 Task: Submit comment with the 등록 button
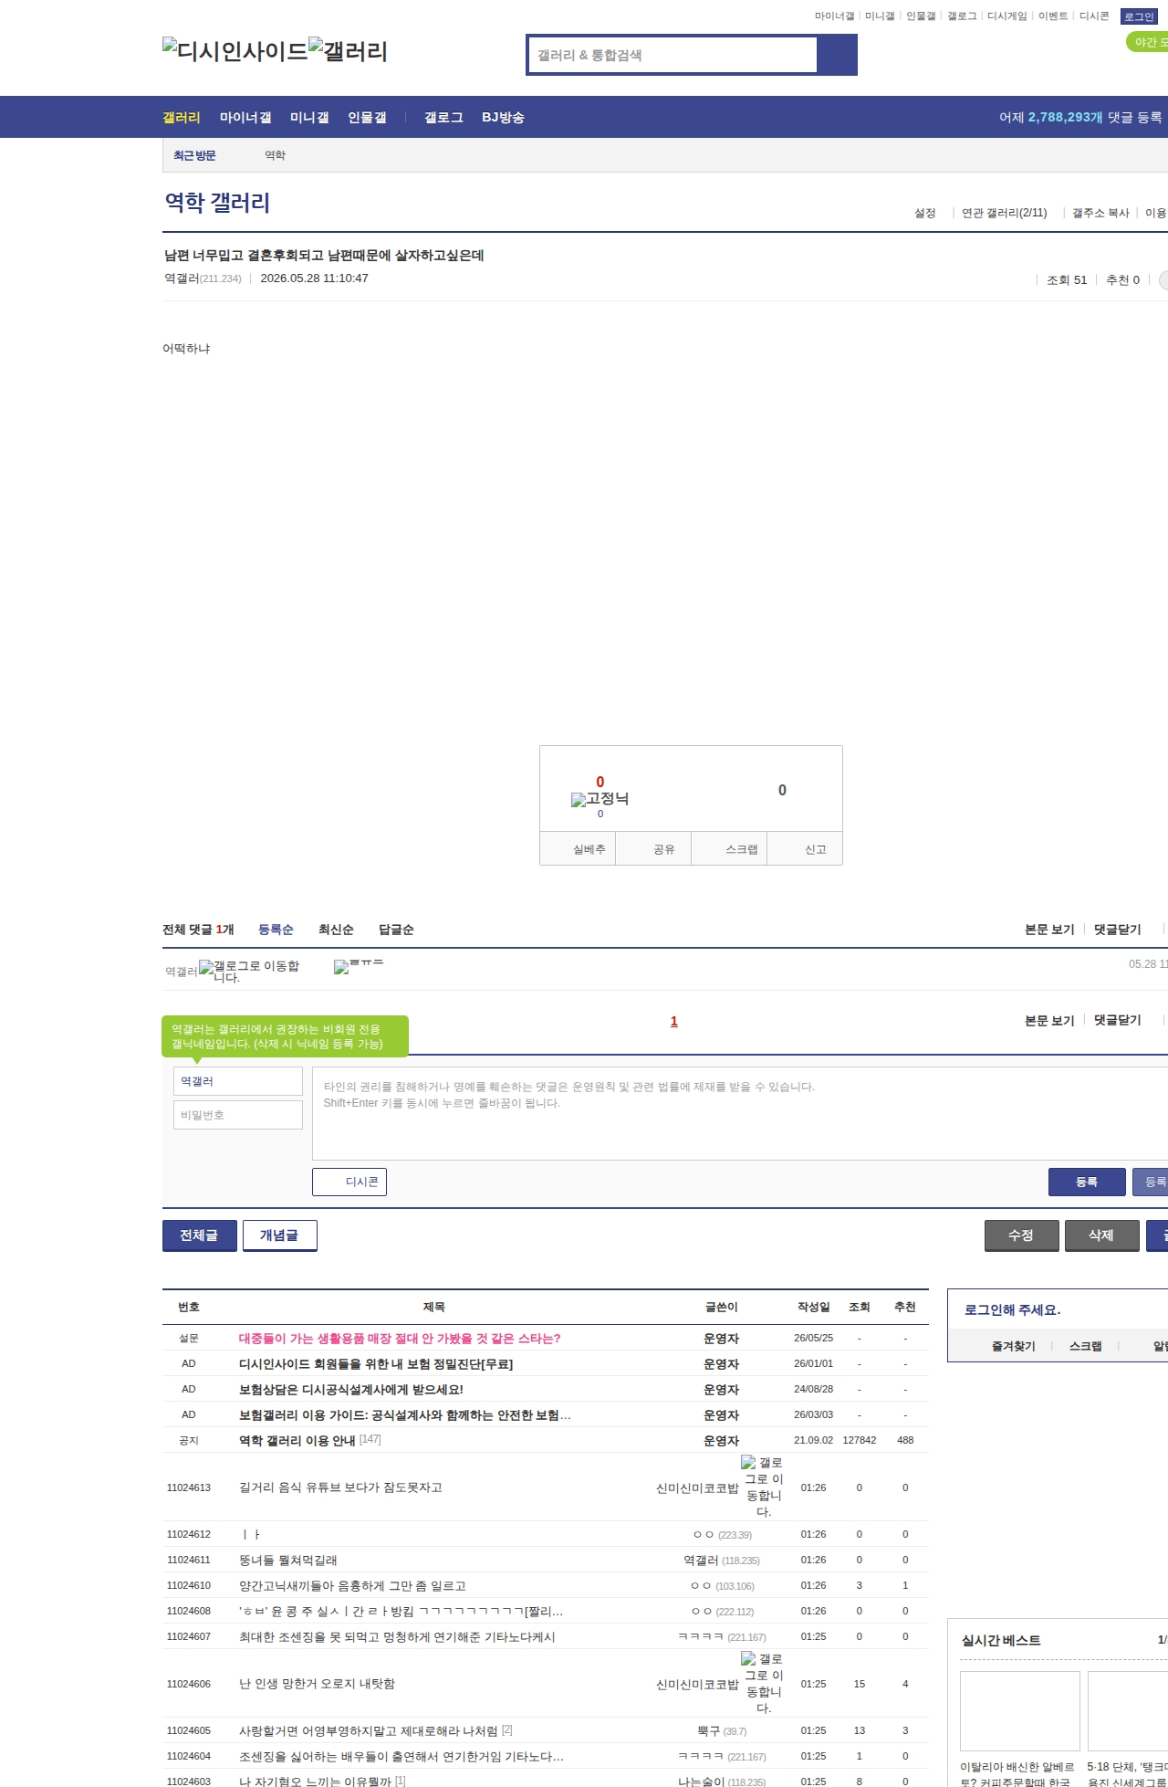[x=1086, y=1182]
